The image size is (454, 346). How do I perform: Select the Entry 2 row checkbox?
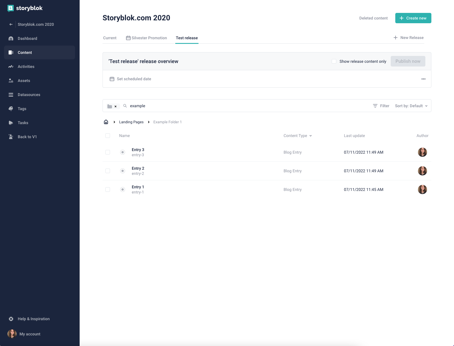tap(108, 171)
